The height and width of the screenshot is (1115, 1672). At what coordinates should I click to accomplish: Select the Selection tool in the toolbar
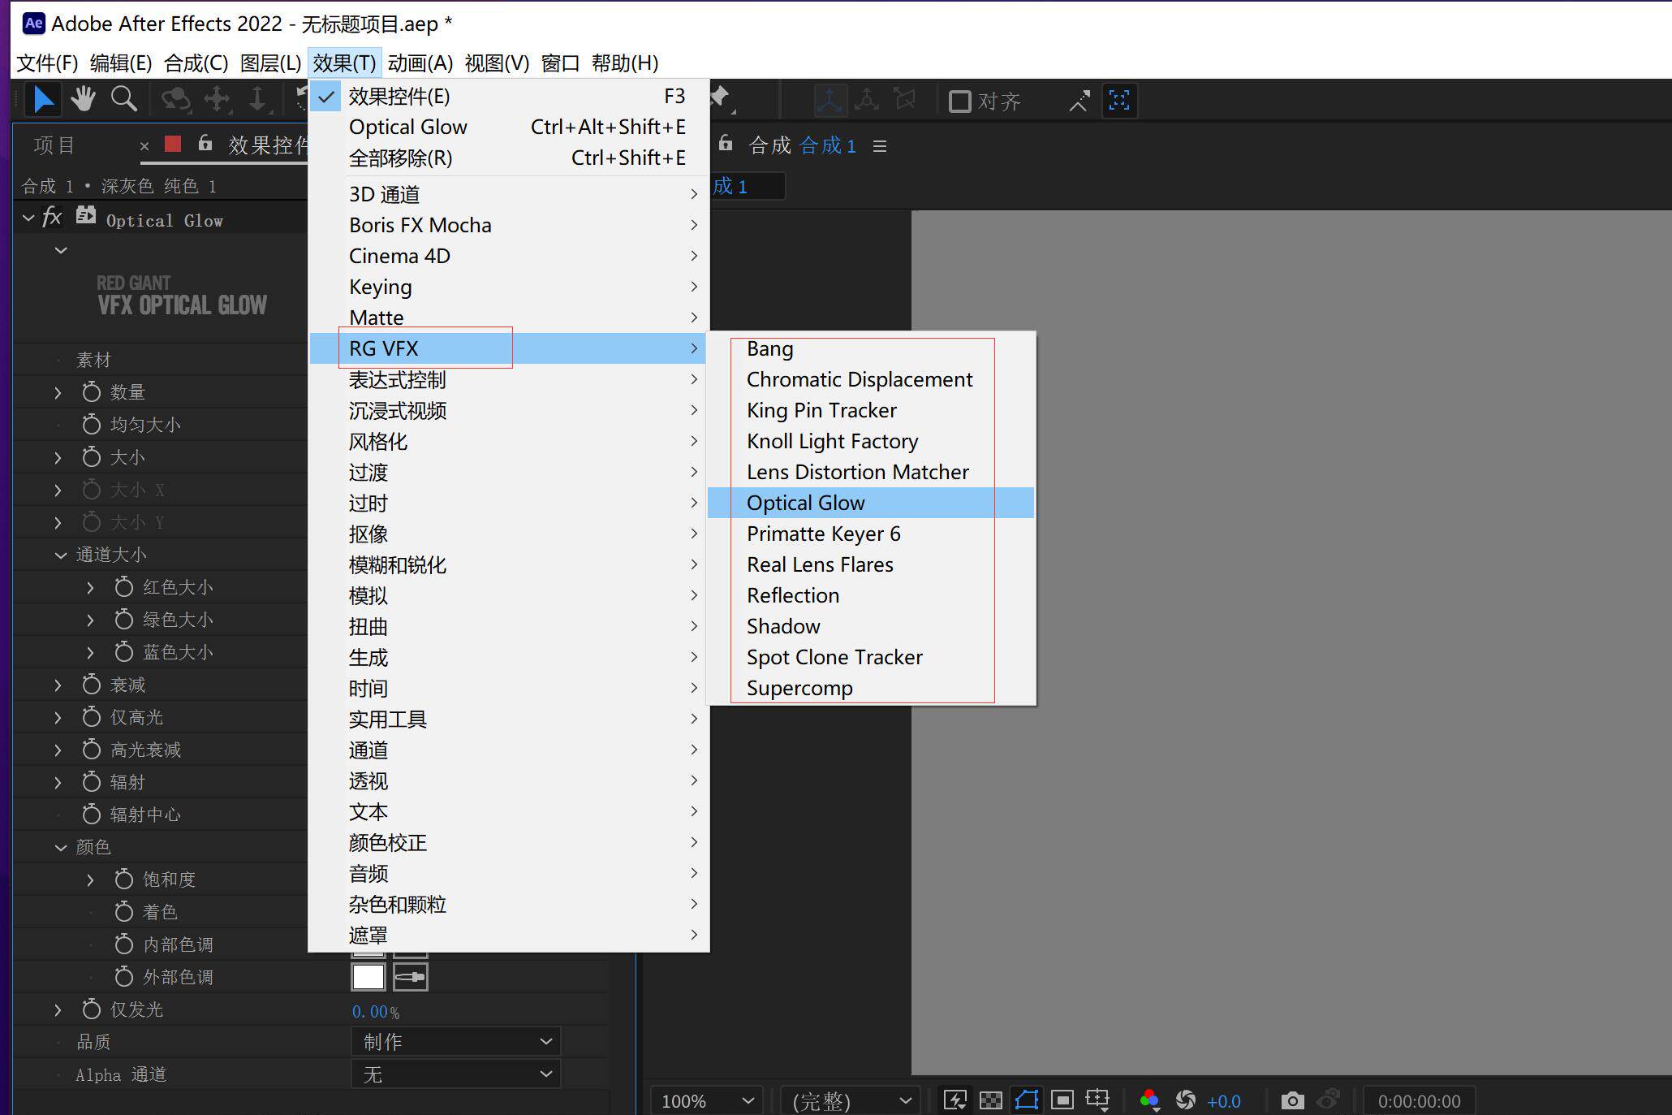42,98
